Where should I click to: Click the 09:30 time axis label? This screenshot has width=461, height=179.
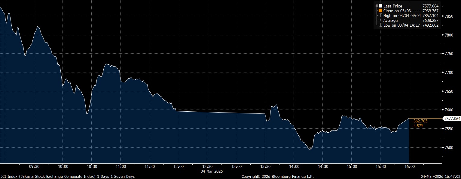(34, 166)
